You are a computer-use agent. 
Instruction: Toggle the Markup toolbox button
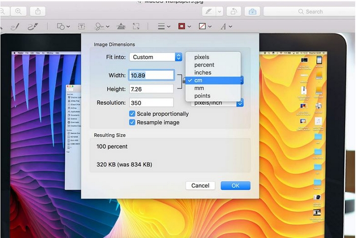[x=251, y=11]
